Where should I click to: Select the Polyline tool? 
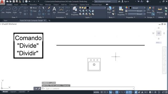8,10
